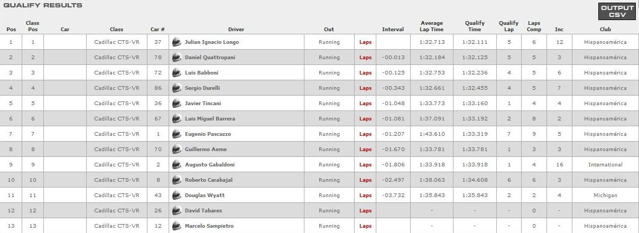This screenshot has width=639, height=233.
Task: Click helmet icon beside Marcelo Sampietro
Action: point(177,226)
